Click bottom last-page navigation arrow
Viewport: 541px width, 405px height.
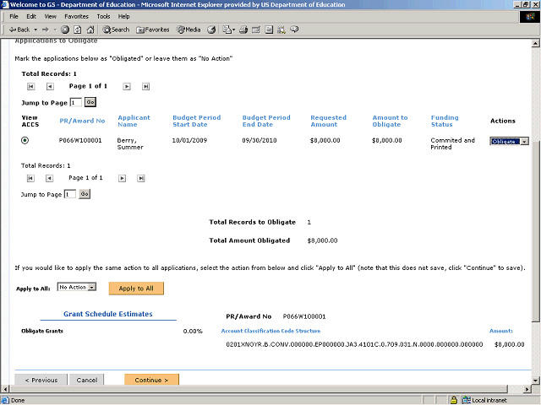pyautogui.click(x=141, y=178)
